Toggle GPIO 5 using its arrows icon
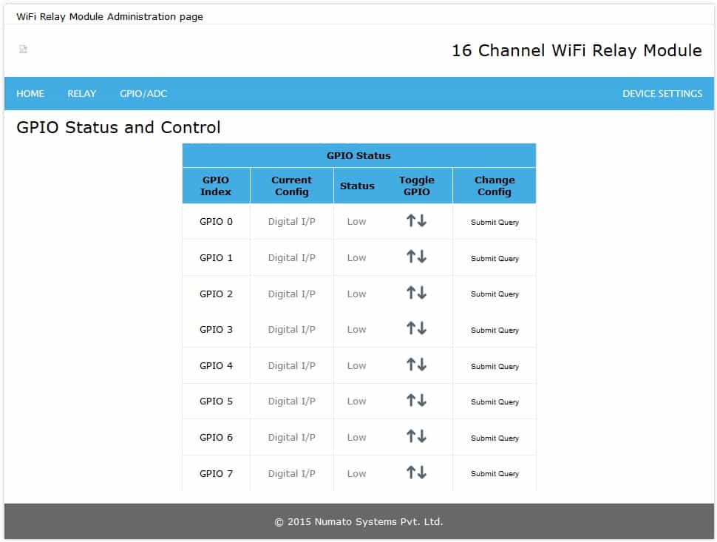 pyautogui.click(x=416, y=401)
